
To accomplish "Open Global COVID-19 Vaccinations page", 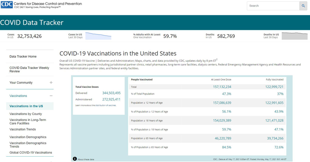I will click(x=31, y=153).
